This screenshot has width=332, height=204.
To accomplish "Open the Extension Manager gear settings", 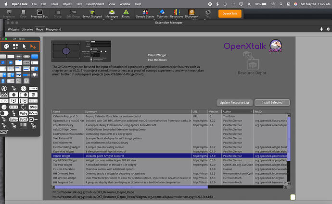I will [x=328, y=29].
